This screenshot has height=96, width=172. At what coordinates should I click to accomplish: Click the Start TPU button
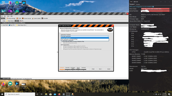point(12,25)
